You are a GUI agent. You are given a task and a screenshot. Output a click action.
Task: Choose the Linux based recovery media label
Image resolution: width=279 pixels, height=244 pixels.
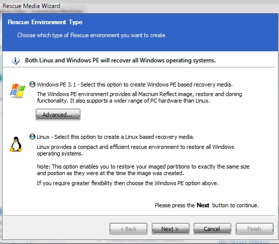click(116, 137)
